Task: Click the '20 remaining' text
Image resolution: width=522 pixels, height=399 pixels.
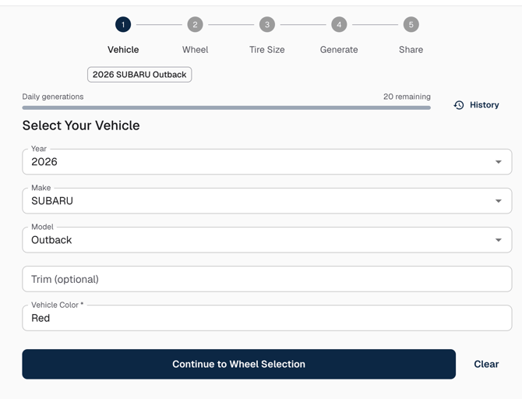Action: point(407,97)
